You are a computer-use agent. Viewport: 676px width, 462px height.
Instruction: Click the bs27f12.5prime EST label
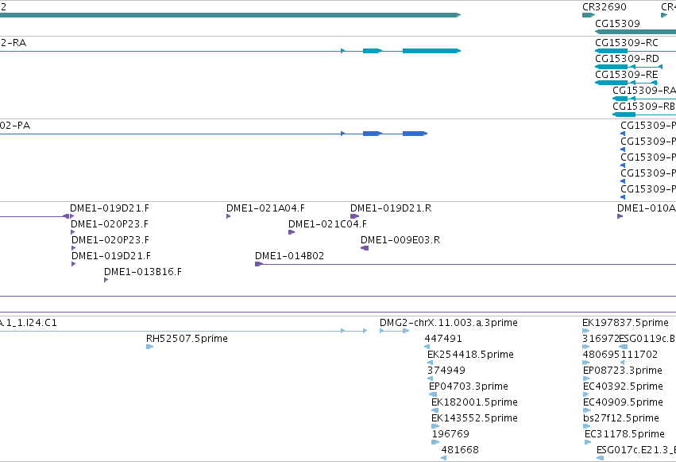click(621, 418)
